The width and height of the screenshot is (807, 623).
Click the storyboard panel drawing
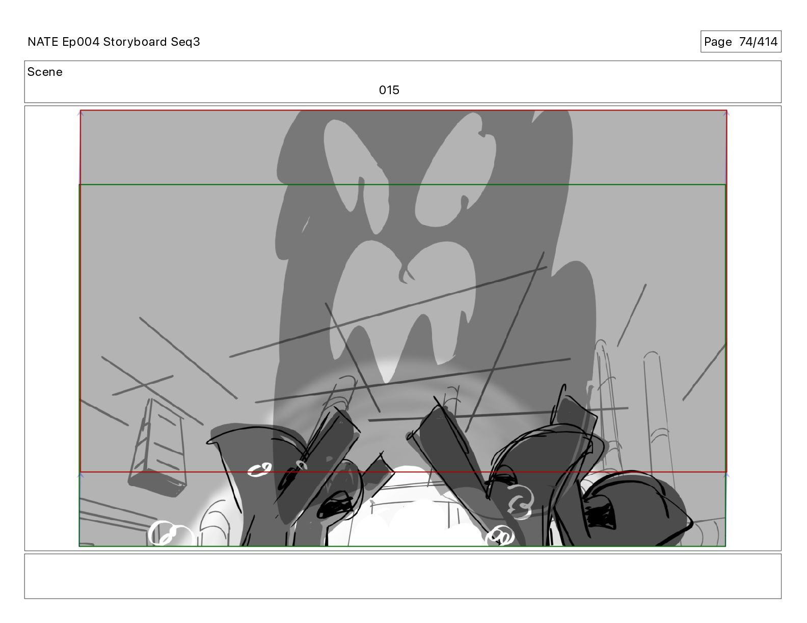point(402,328)
